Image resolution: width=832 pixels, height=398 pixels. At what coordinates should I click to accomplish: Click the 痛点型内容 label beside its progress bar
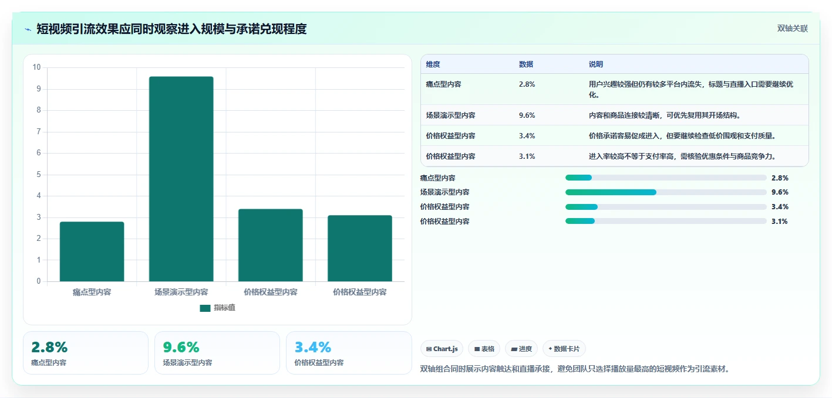pyautogui.click(x=438, y=178)
